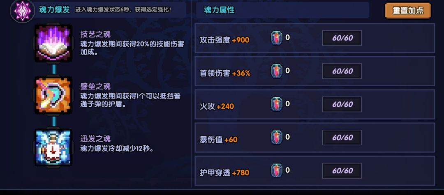Click the potion icon beside 首领伤害

click(x=277, y=71)
